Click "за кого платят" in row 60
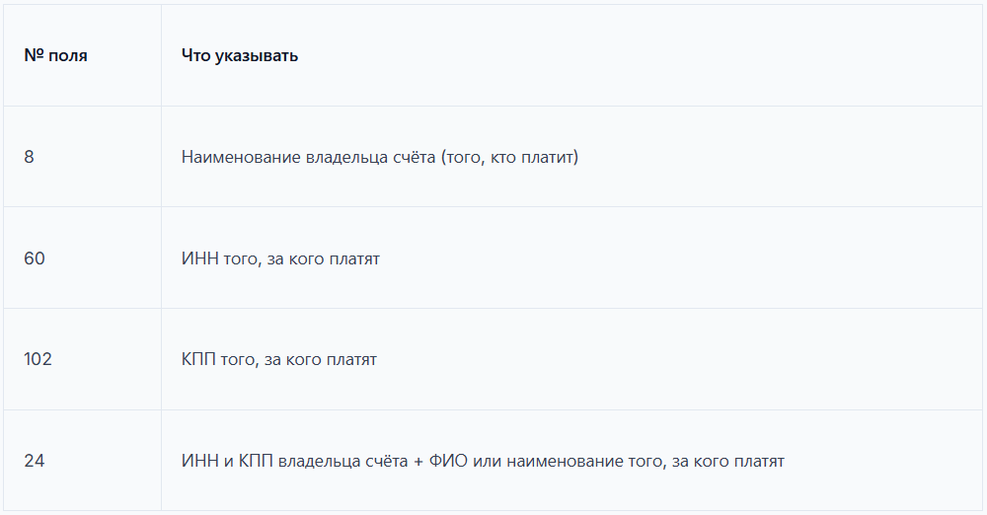Screen dimensions: 987x515 coord(324,258)
